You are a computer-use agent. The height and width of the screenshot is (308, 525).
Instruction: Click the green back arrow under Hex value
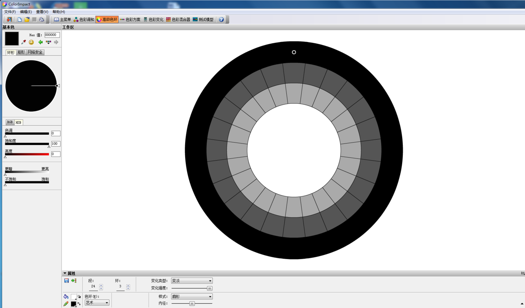point(40,42)
